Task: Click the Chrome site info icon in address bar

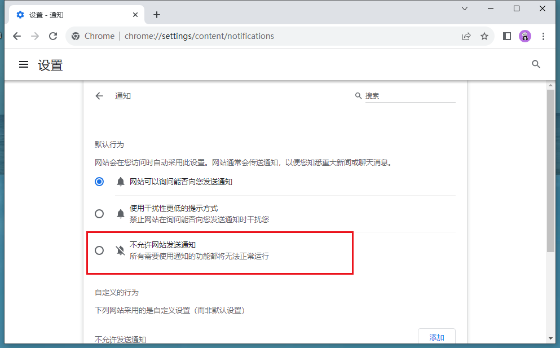Action: [76, 36]
